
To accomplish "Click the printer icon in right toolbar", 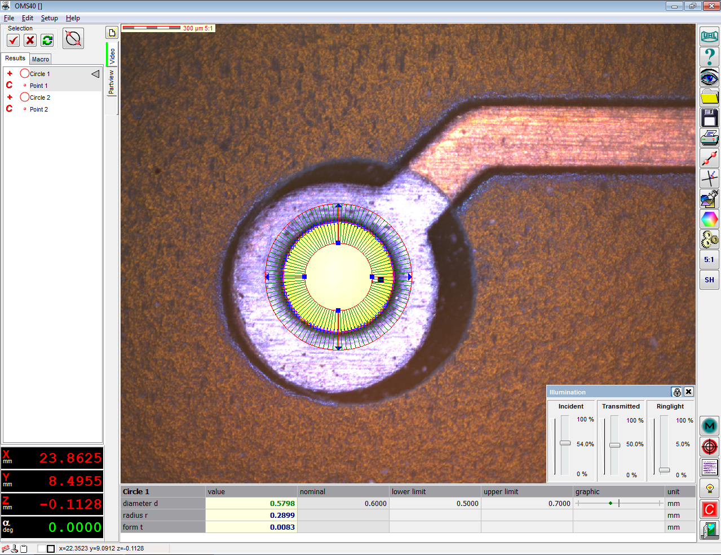I will point(709,137).
